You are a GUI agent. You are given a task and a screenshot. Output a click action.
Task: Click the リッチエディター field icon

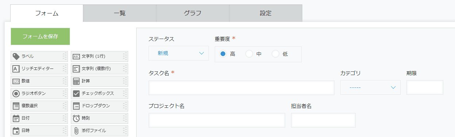16,68
